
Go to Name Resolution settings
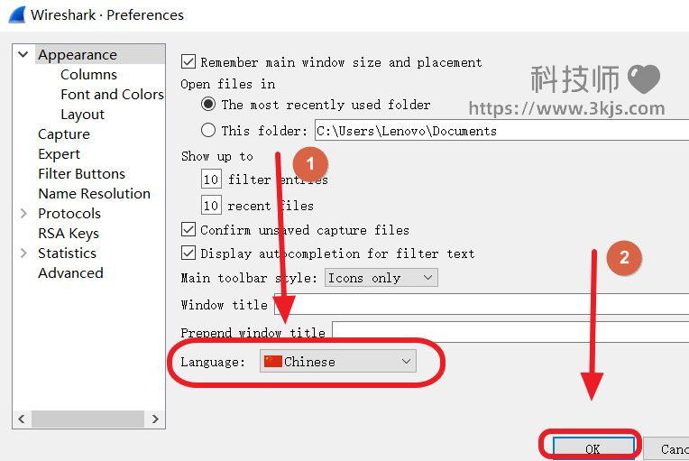(x=94, y=194)
